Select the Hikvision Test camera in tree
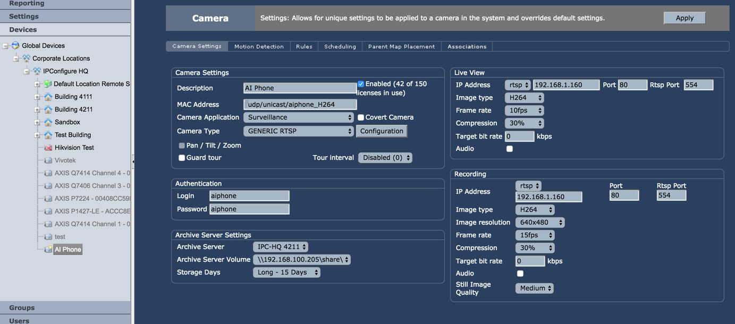Screen dimensions: 735x324 click(x=74, y=148)
